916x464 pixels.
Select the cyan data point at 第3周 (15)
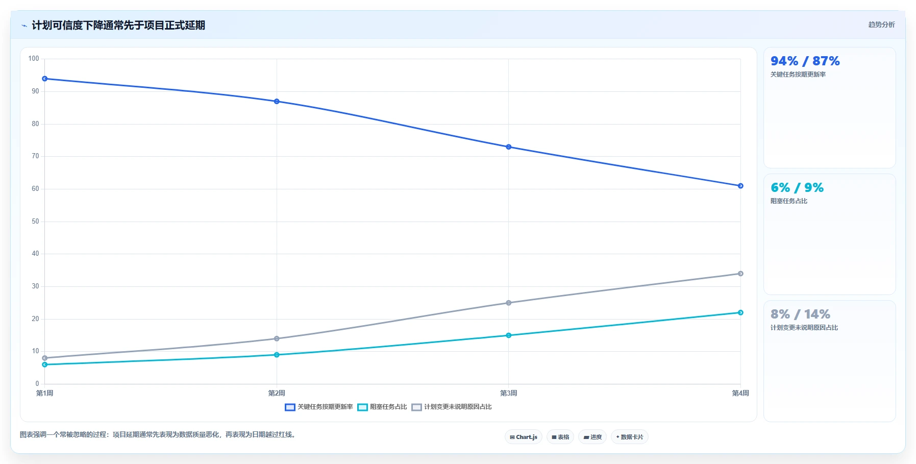509,335
